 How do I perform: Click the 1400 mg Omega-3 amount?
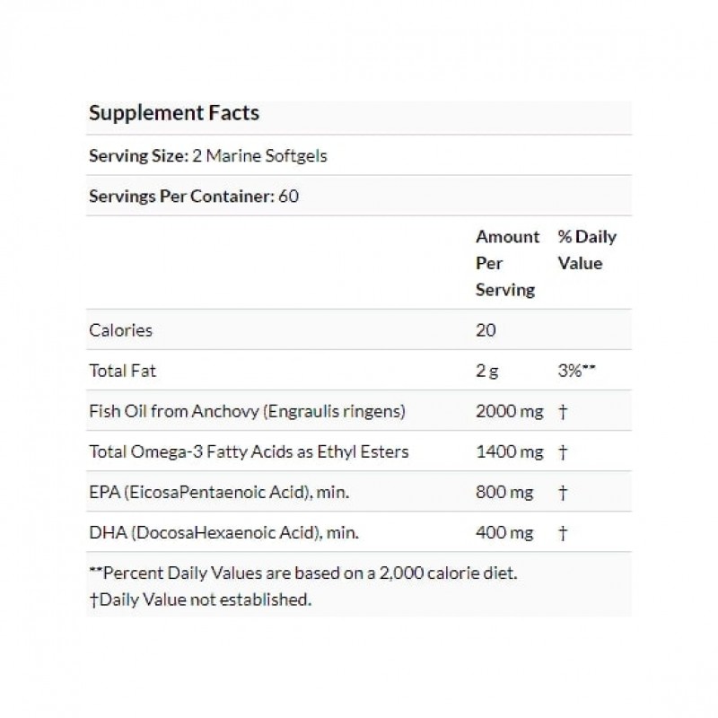point(509,451)
